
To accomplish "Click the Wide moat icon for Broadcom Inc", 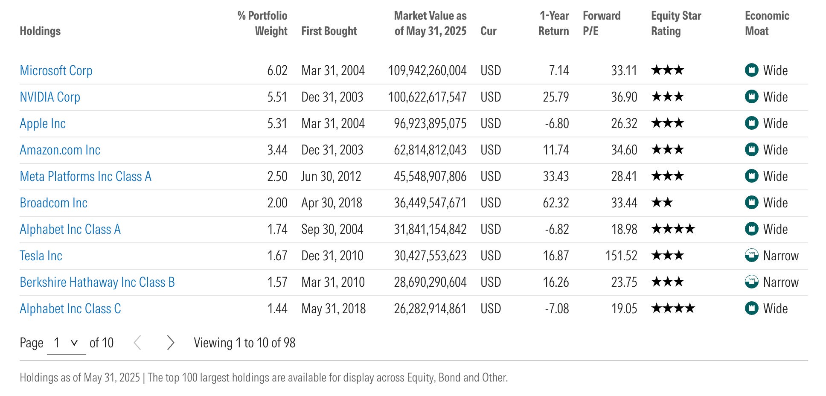I will 751,202.
